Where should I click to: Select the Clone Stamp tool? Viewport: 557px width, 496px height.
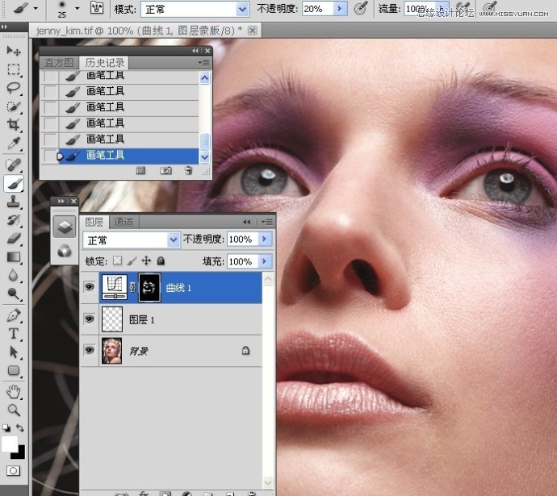14,202
